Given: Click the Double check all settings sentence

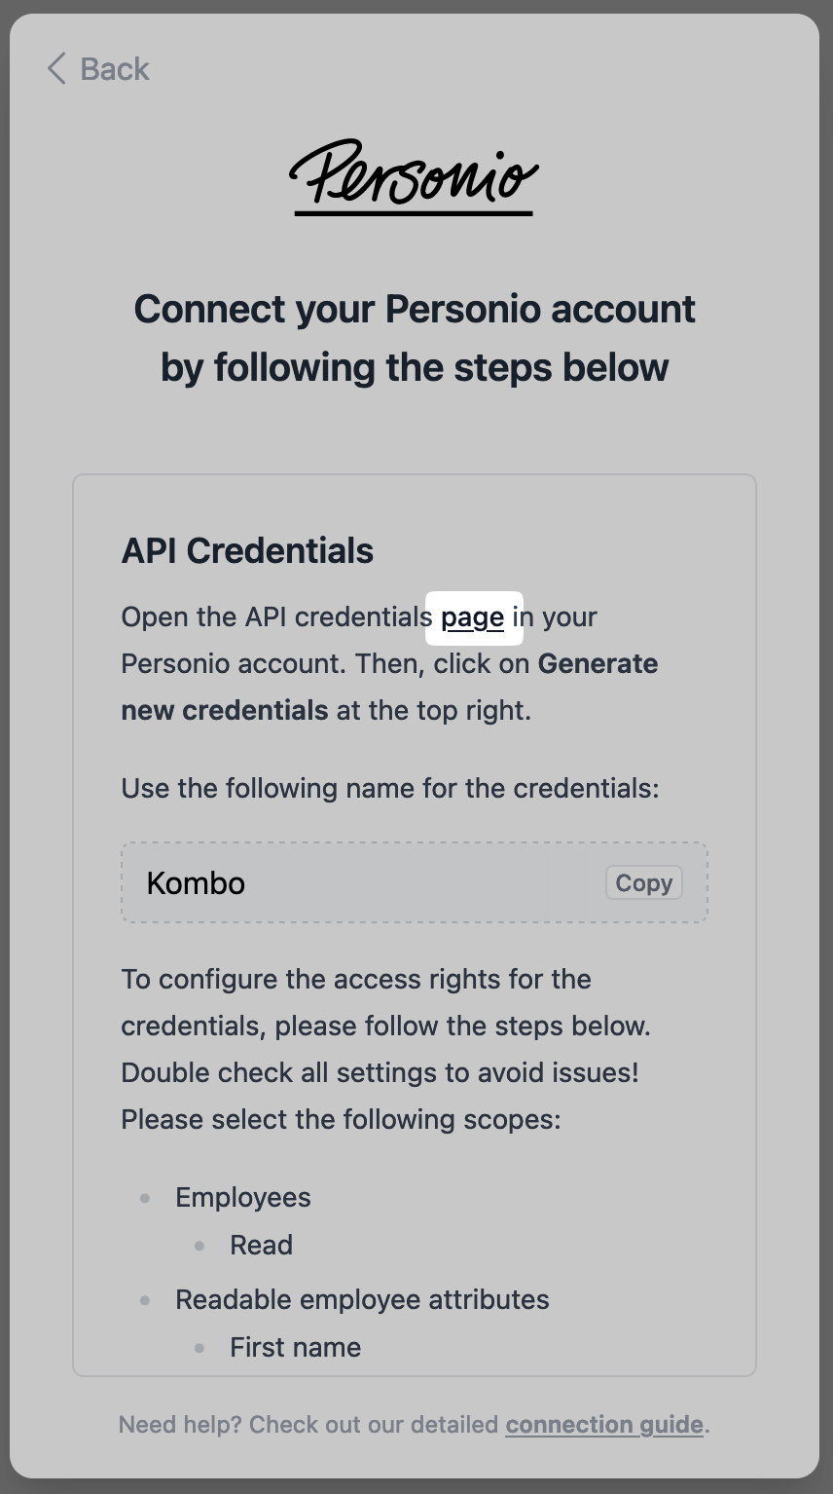Looking at the screenshot, I should tap(380, 1072).
